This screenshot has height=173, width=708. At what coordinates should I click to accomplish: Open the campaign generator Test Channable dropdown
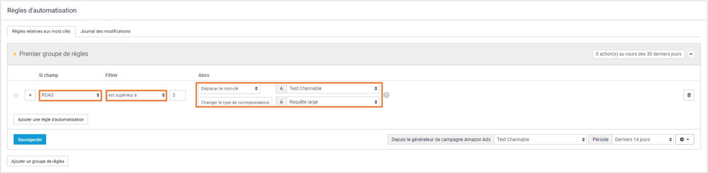click(540, 140)
